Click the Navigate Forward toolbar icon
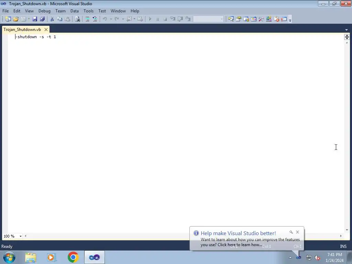Image resolution: width=352 pixels, height=264 pixels. (x=140, y=19)
